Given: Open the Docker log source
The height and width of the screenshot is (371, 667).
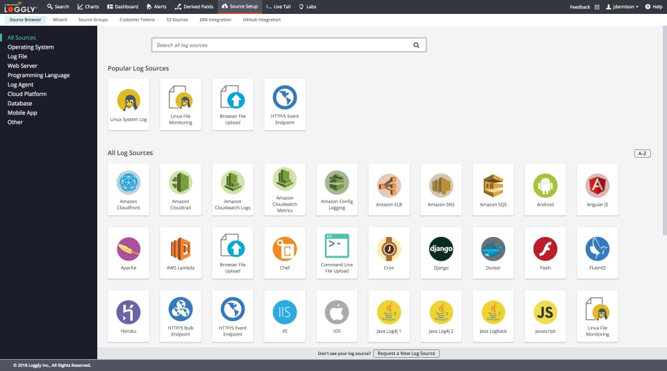Looking at the screenshot, I should pos(493,253).
